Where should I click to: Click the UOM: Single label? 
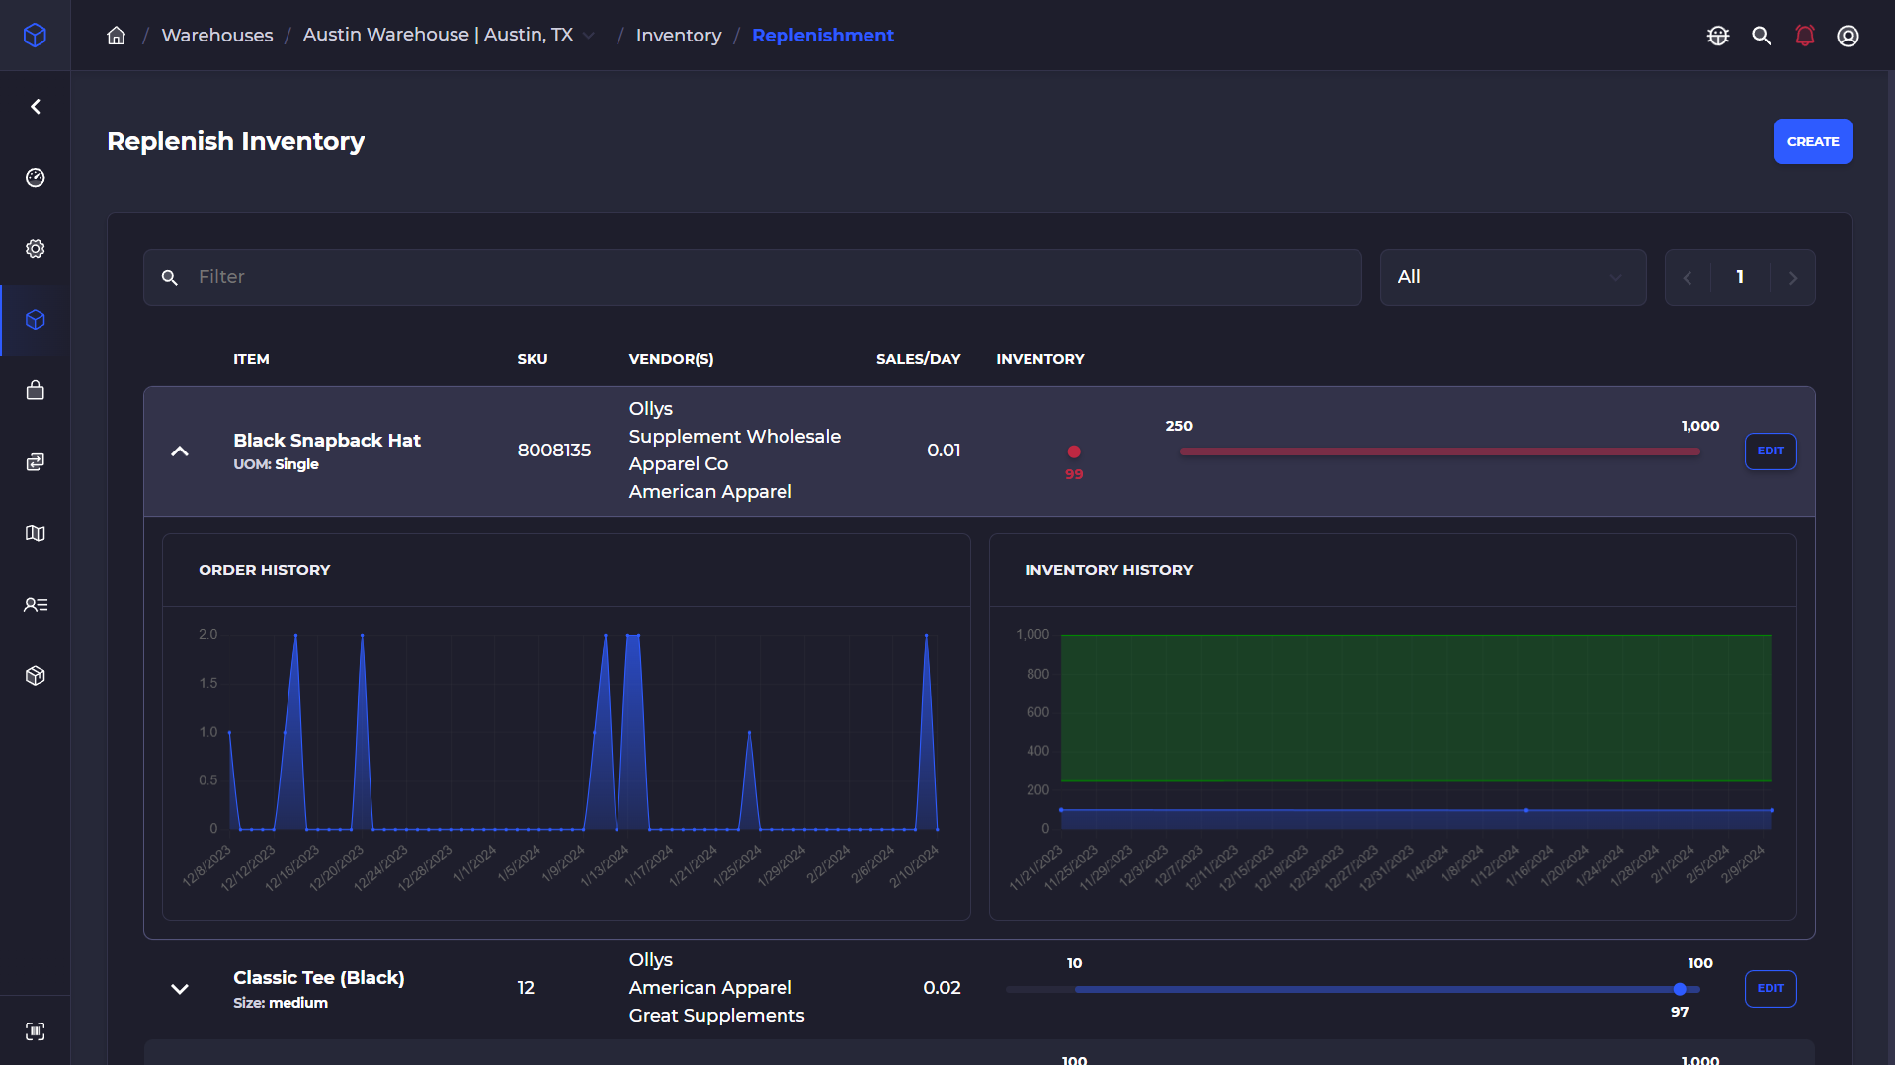pyautogui.click(x=276, y=464)
